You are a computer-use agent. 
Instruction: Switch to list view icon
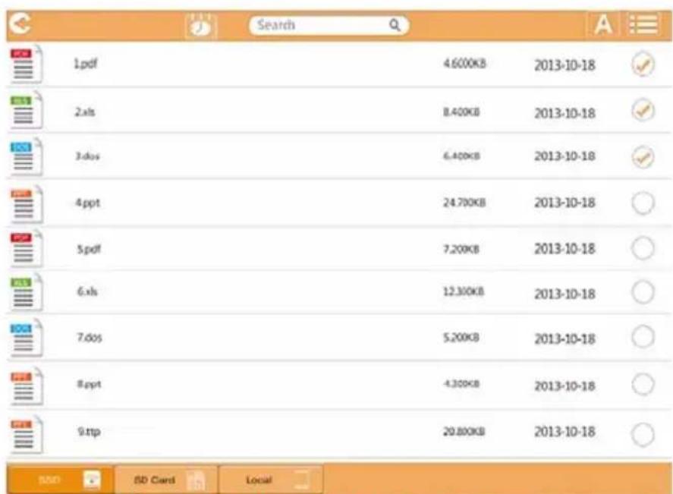coord(643,24)
